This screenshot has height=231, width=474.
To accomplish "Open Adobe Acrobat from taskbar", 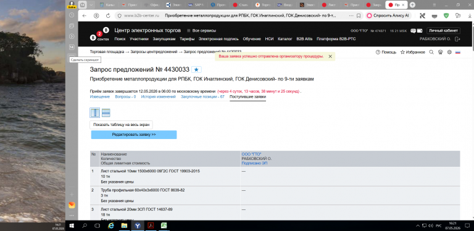I will click(151, 225).
